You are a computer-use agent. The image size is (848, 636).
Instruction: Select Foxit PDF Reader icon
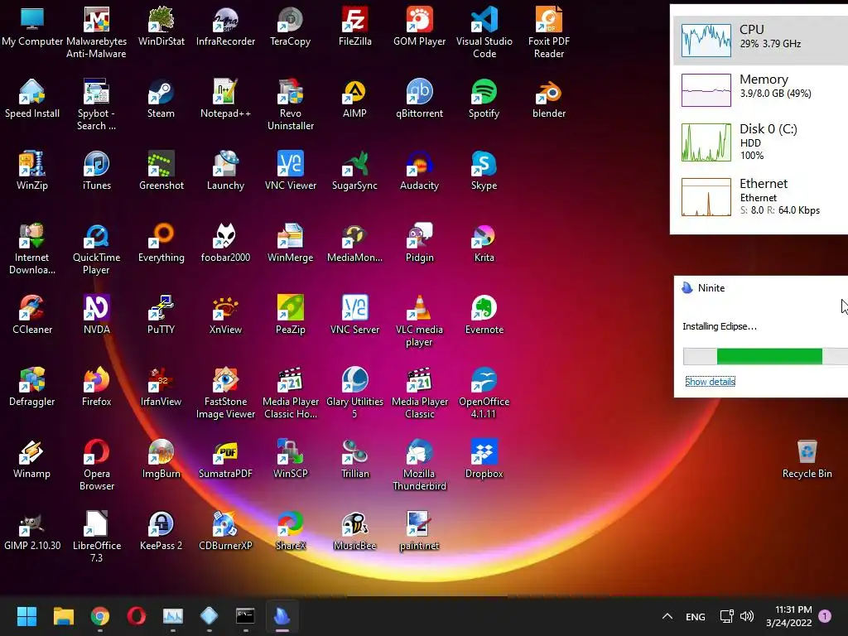point(549,32)
